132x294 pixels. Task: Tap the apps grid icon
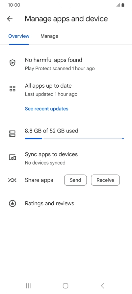click(13, 89)
